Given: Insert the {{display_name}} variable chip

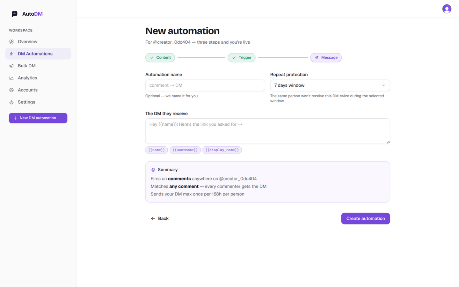Looking at the screenshot, I should tap(222, 150).
